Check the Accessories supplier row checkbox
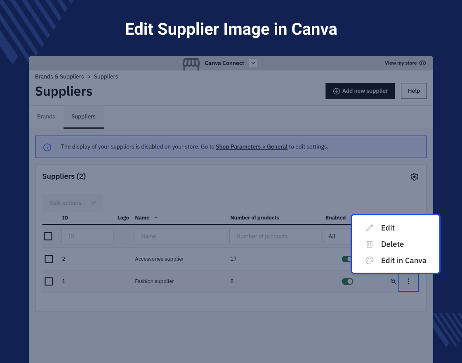This screenshot has height=363, width=462. 49,259
